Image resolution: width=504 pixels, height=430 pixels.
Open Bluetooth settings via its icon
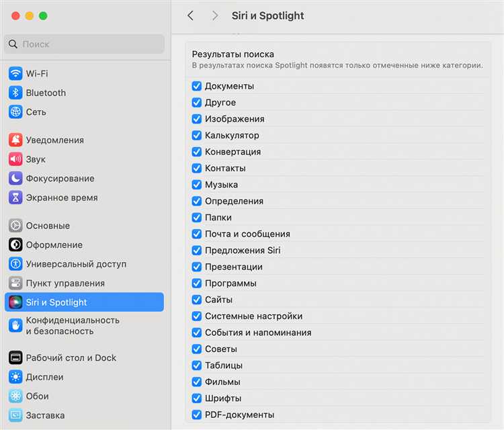pyautogui.click(x=15, y=93)
